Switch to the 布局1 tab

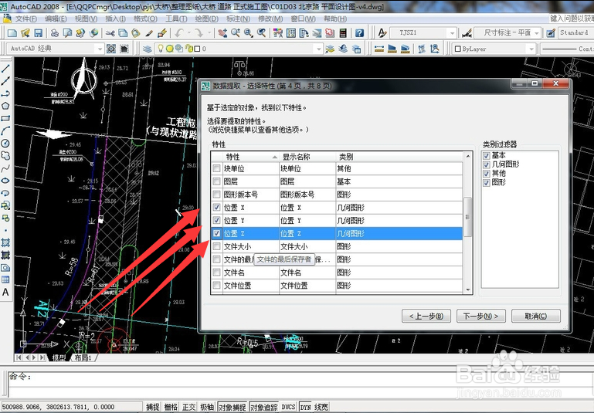(83, 357)
